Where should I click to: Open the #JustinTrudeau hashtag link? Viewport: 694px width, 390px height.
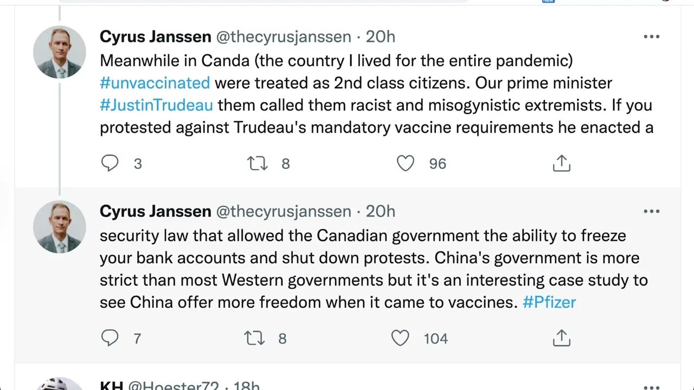coord(156,105)
